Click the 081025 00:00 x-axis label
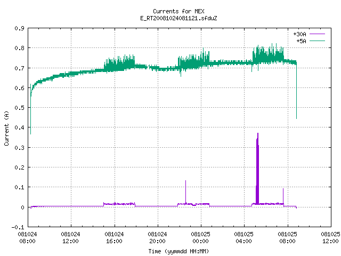 [201, 237]
